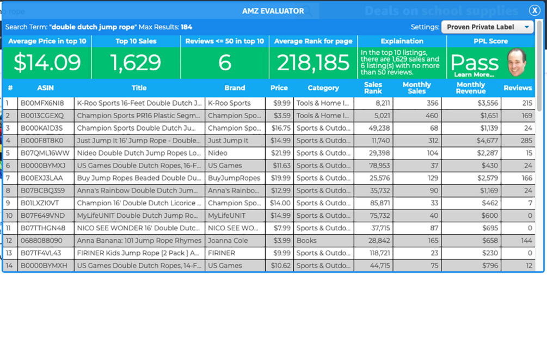Image resolution: width=547 pixels, height=342 pixels.
Task: Click title Just Jump It 16' Jump Rope
Action: pos(139,141)
